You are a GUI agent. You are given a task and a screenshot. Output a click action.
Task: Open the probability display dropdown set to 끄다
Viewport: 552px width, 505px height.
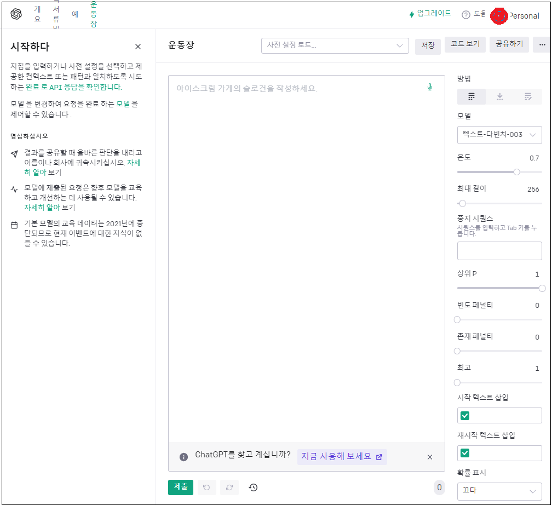point(499,491)
